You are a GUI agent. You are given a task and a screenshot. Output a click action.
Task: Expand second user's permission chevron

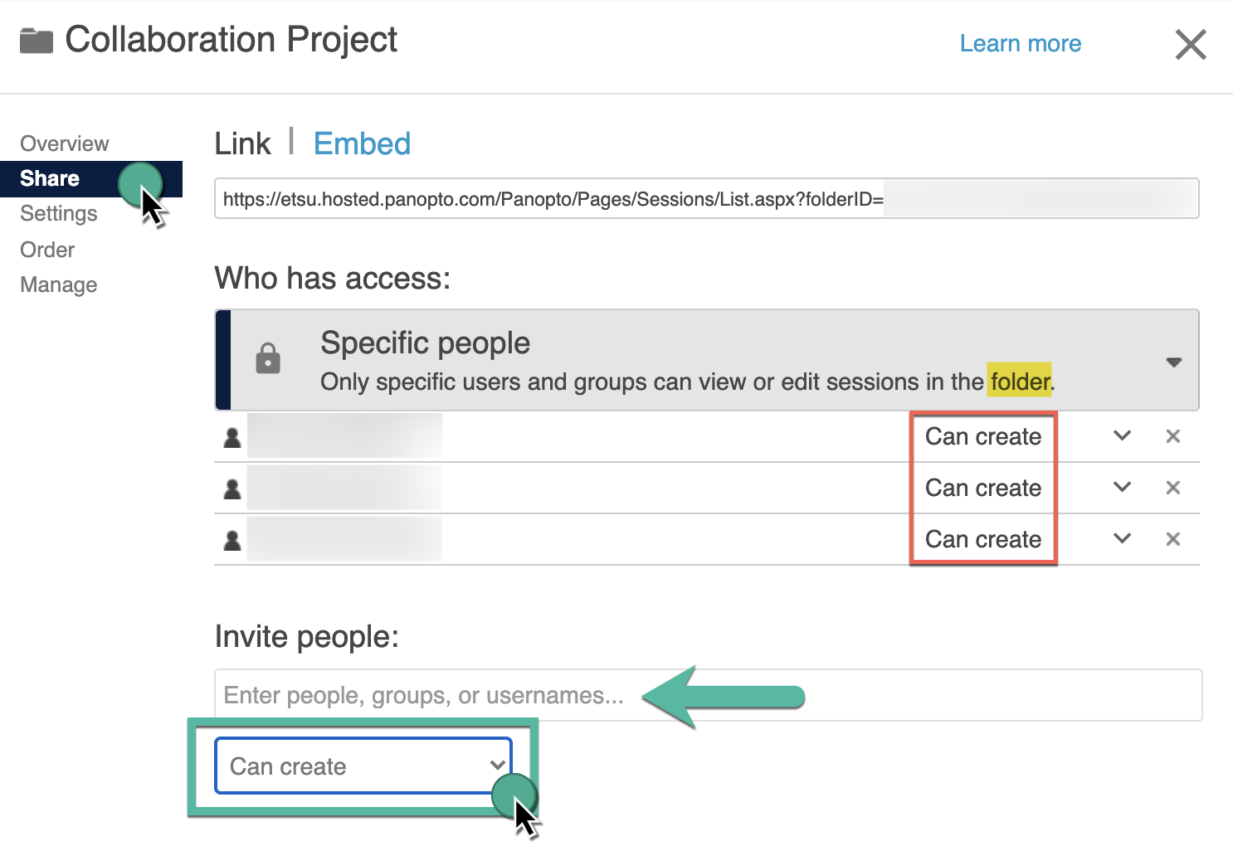click(x=1122, y=488)
